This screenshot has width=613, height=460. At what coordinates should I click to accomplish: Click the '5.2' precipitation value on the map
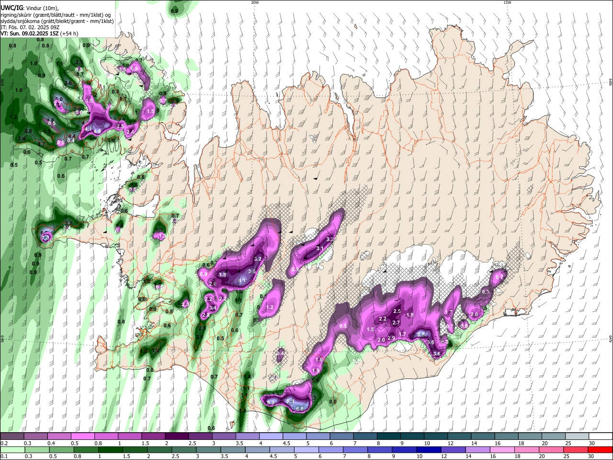tap(271, 402)
